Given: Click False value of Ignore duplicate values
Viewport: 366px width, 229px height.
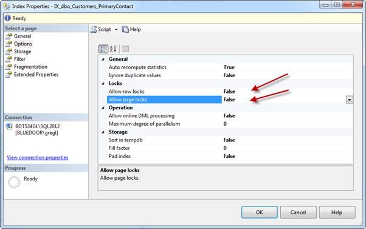Looking at the screenshot, I should 229,75.
